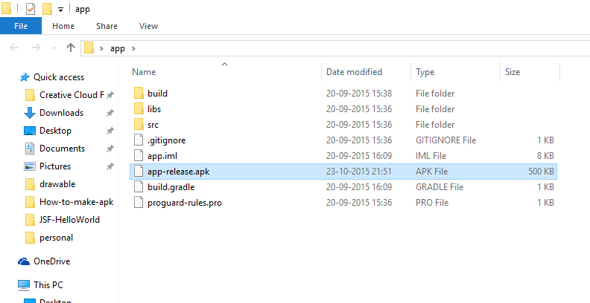This screenshot has height=303, width=590.
Task: Click the pin icon next to Creative Cloud F
Action: [110, 95]
